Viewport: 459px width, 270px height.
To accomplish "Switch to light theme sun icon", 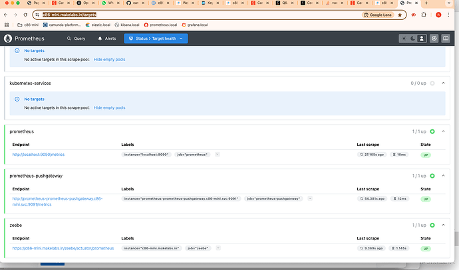I will 404,38.
